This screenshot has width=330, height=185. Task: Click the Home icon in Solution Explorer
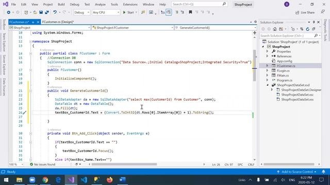[x=275, y=29]
